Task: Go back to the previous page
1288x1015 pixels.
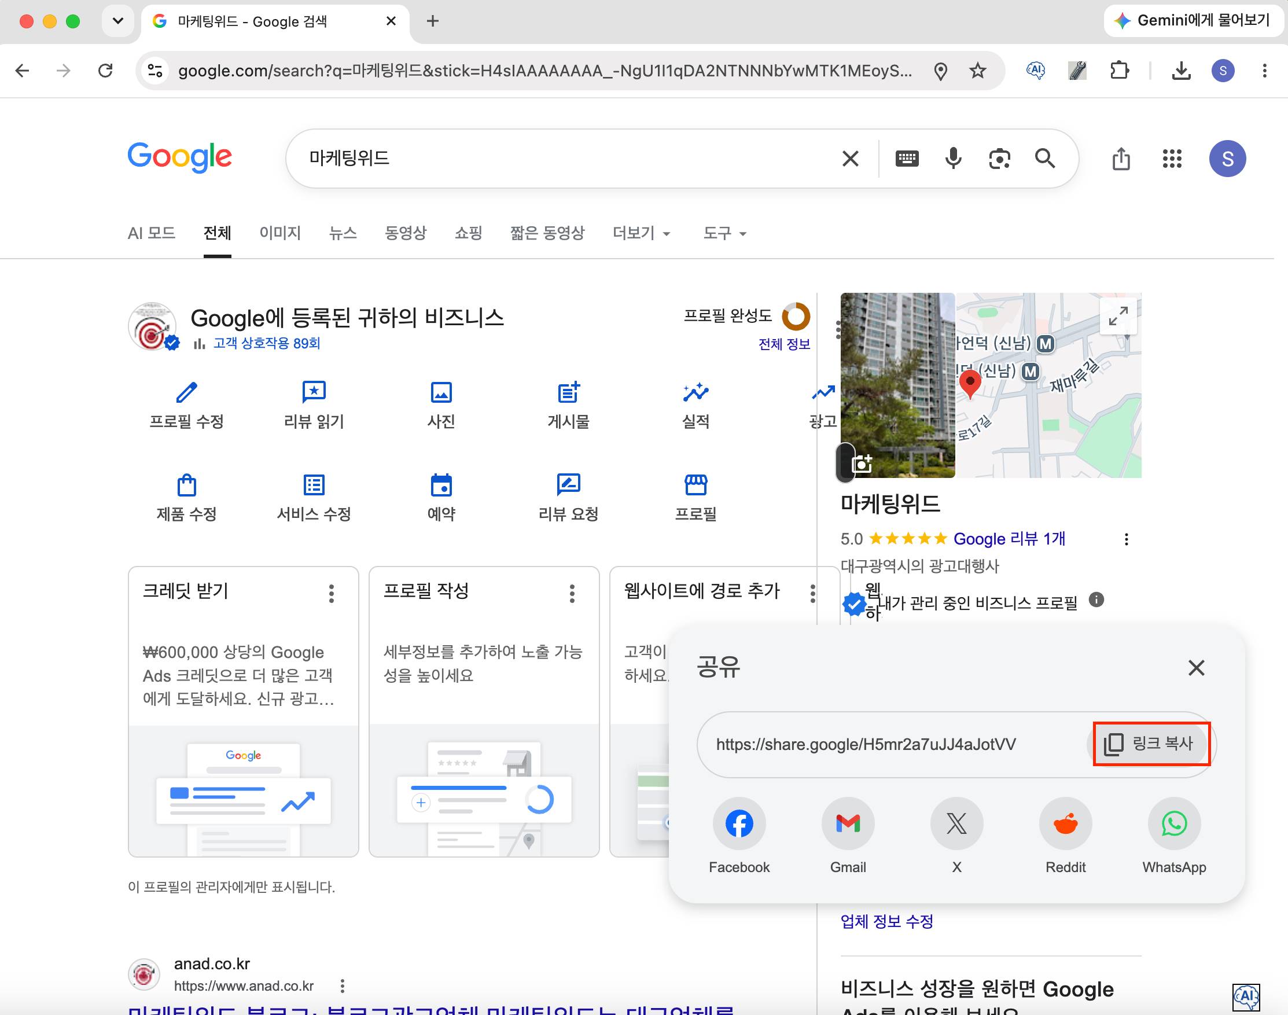Action: click(23, 71)
